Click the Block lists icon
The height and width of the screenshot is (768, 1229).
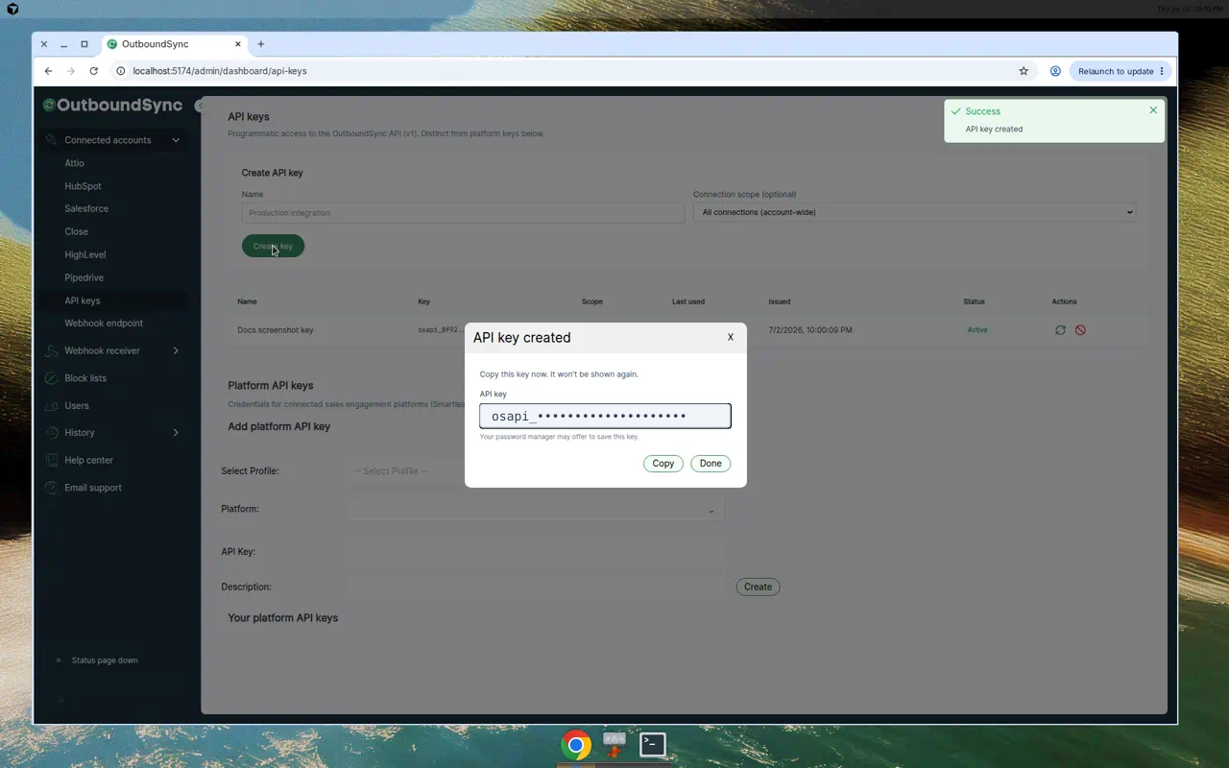click(x=51, y=378)
